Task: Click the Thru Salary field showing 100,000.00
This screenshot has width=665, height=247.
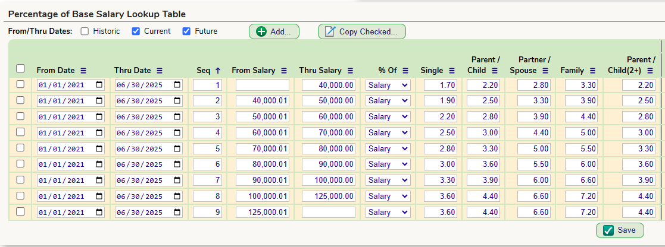Action: click(x=329, y=180)
